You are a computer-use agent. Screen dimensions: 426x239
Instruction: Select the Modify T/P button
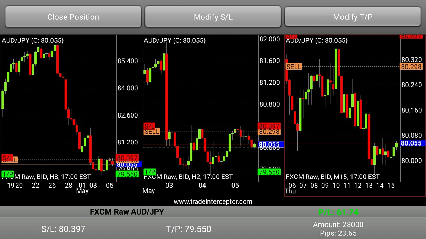pyautogui.click(x=353, y=17)
